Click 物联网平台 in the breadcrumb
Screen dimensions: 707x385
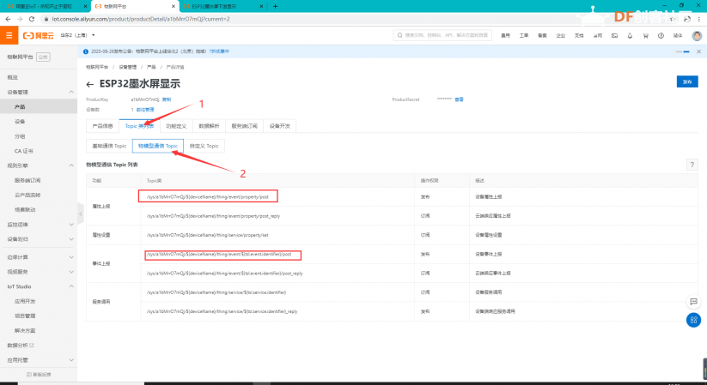click(x=97, y=67)
